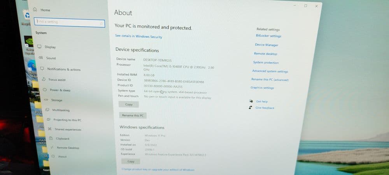This screenshot has height=175, width=389.
Task: Copy the Windows specifications
Action: [x=131, y=161]
